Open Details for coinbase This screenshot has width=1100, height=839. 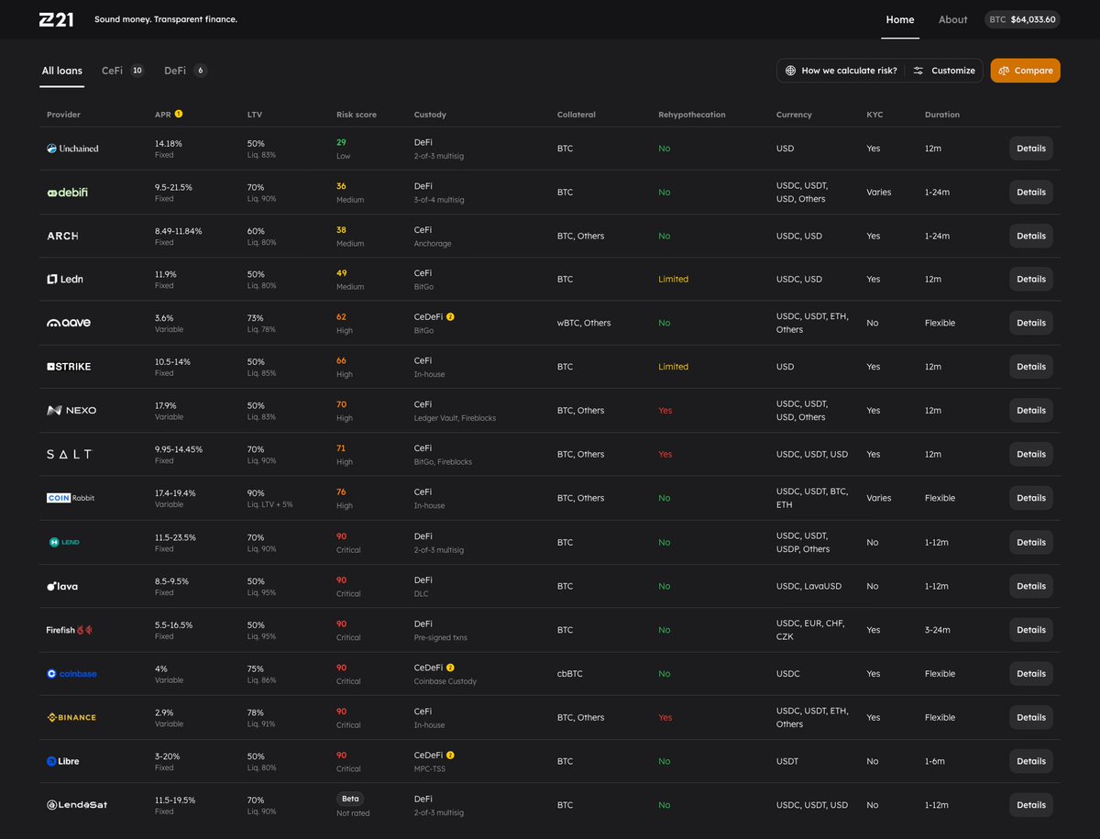tap(1031, 674)
